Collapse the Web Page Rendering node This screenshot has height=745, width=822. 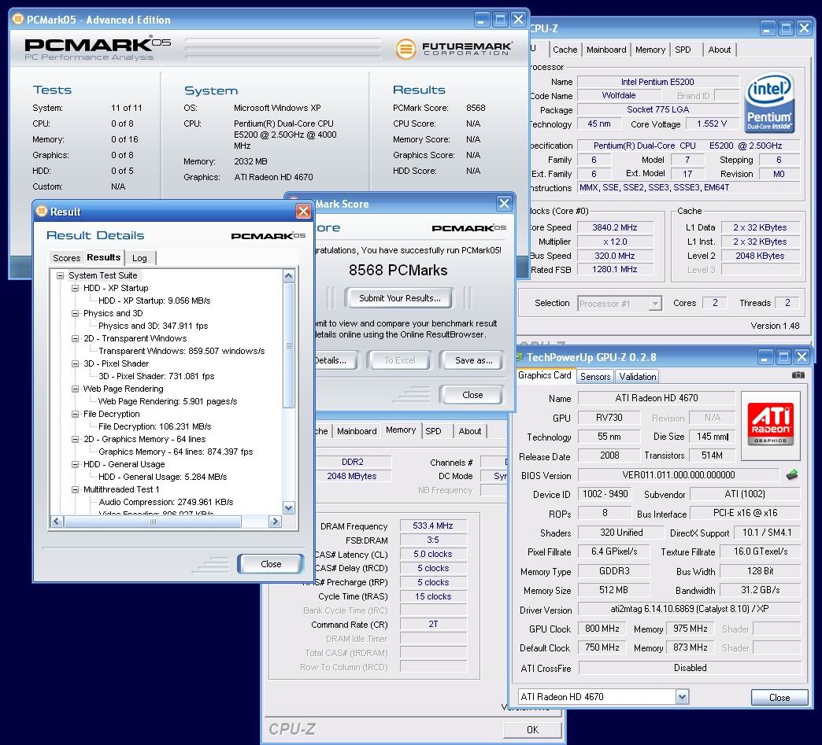pyautogui.click(x=75, y=389)
